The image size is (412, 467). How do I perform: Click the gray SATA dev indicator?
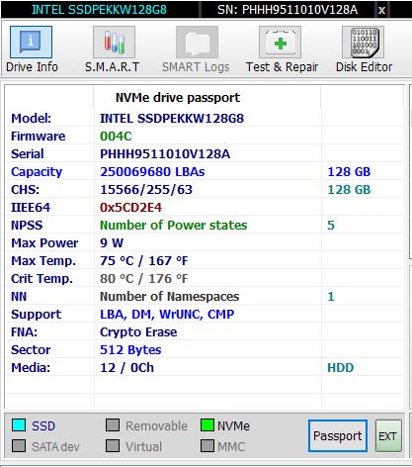[19, 446]
